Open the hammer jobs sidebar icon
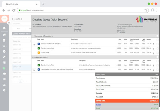The height and width of the screenshot is (111, 160). [4, 57]
